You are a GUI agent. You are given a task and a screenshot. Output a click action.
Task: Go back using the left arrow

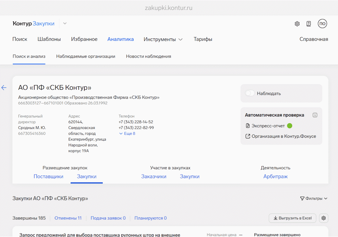4,87
